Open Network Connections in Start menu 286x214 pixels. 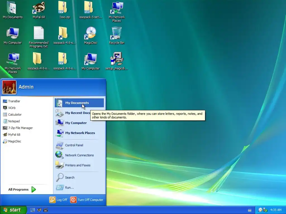pos(79,155)
